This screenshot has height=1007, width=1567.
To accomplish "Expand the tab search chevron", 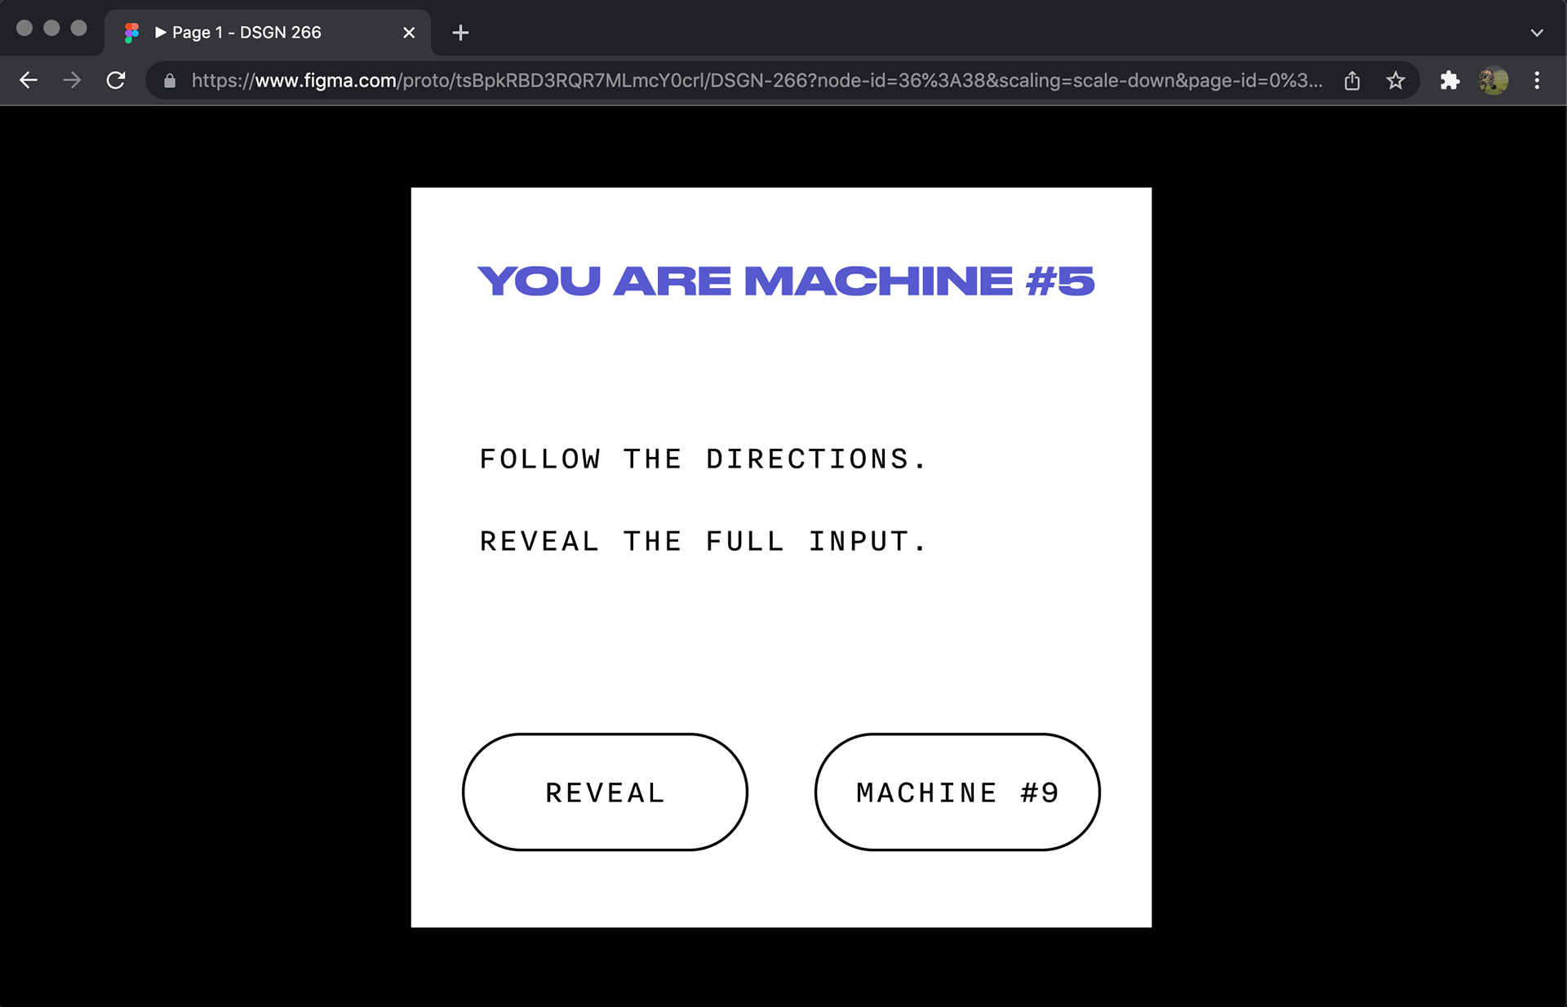I will click(1537, 33).
